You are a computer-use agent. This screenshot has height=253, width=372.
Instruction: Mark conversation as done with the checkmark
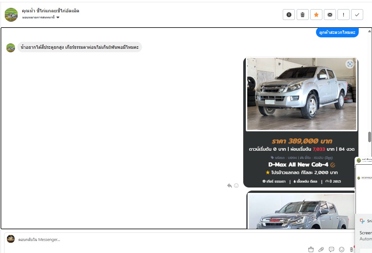tap(357, 15)
